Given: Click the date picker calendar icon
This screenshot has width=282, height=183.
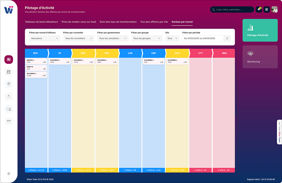Looking at the screenshot, I should pos(227,38).
